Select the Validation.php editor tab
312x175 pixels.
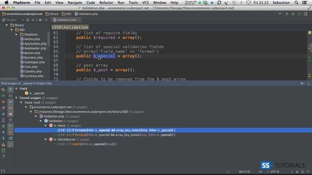point(66,20)
